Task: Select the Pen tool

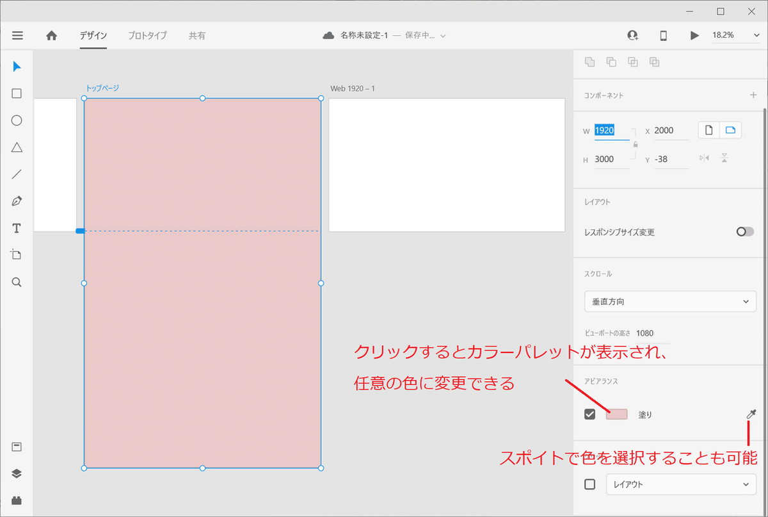Action: (17, 201)
